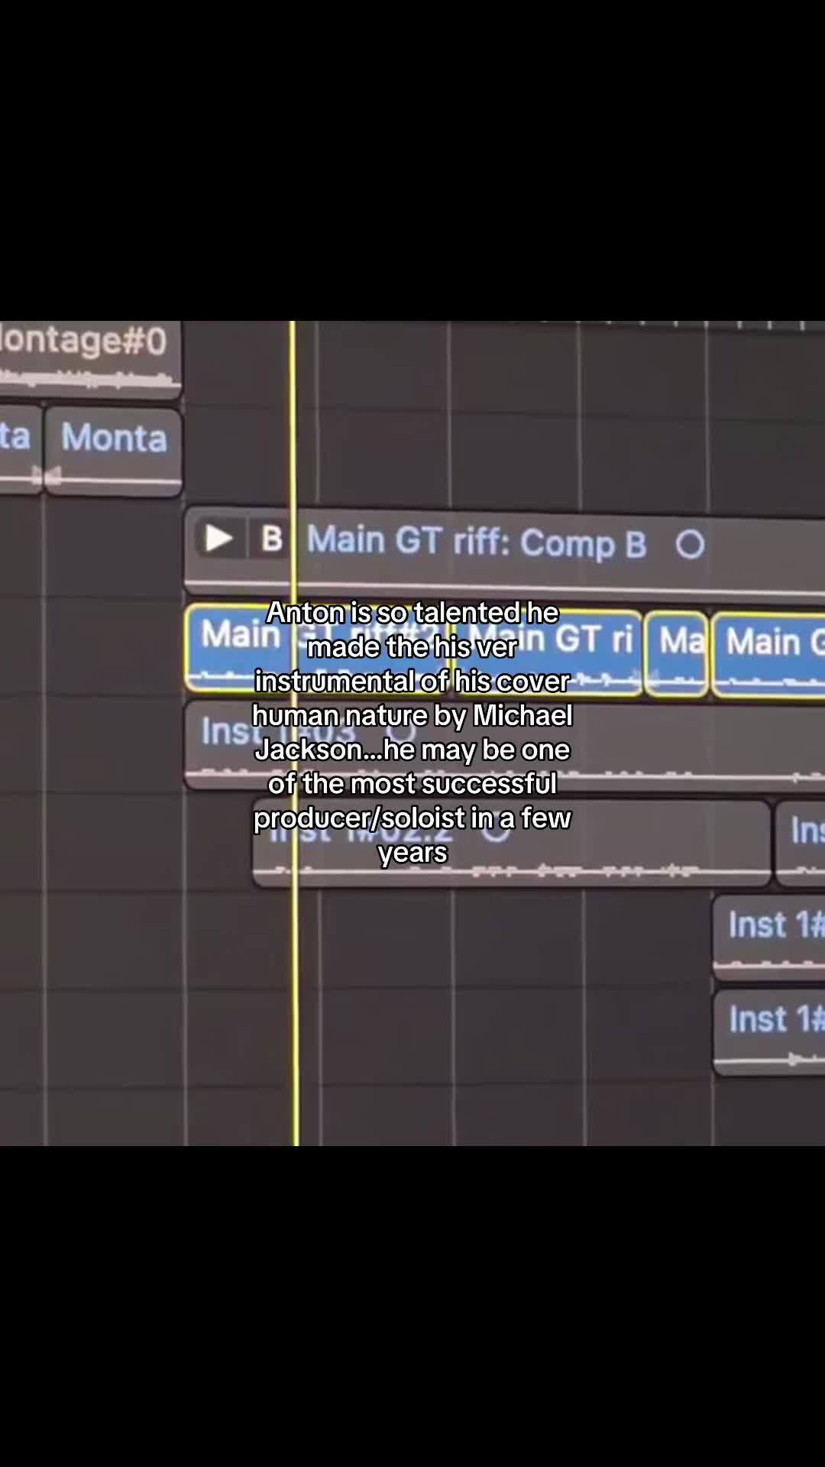Select the Main G take segment at right
825x1467 pixels.
point(769,655)
